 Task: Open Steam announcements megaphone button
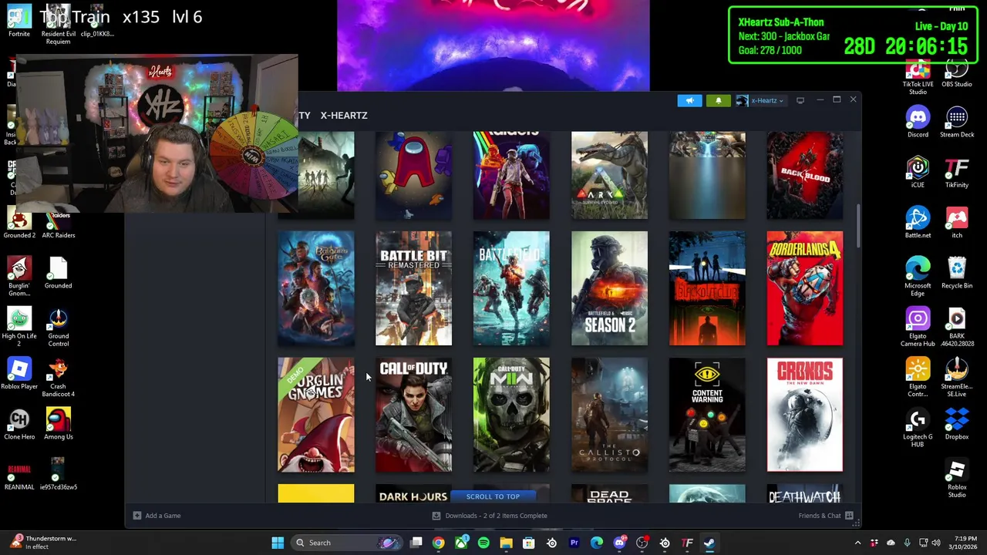click(x=689, y=100)
